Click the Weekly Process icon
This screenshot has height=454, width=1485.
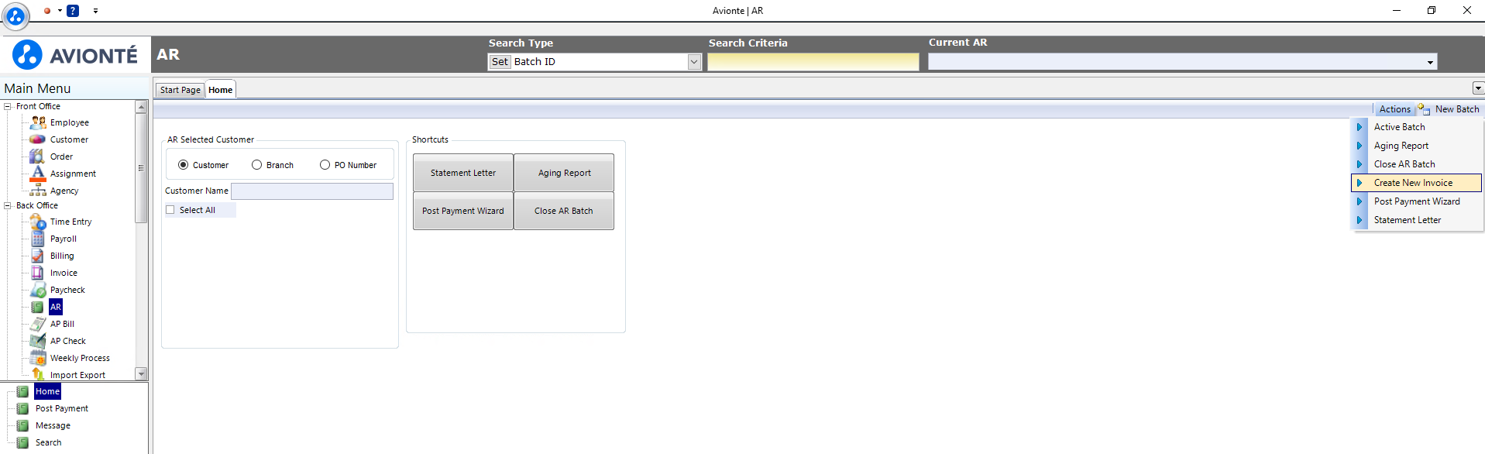coord(38,358)
